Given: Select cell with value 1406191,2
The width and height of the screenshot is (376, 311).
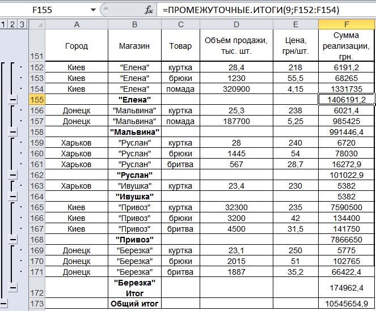Looking at the screenshot, I should click(x=347, y=100).
